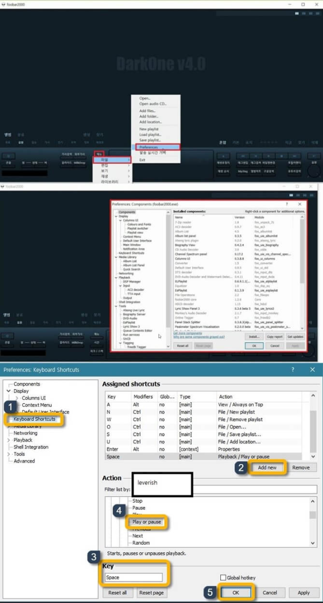Click Remove shortcut button
The image size is (323, 603).
pos(301,468)
